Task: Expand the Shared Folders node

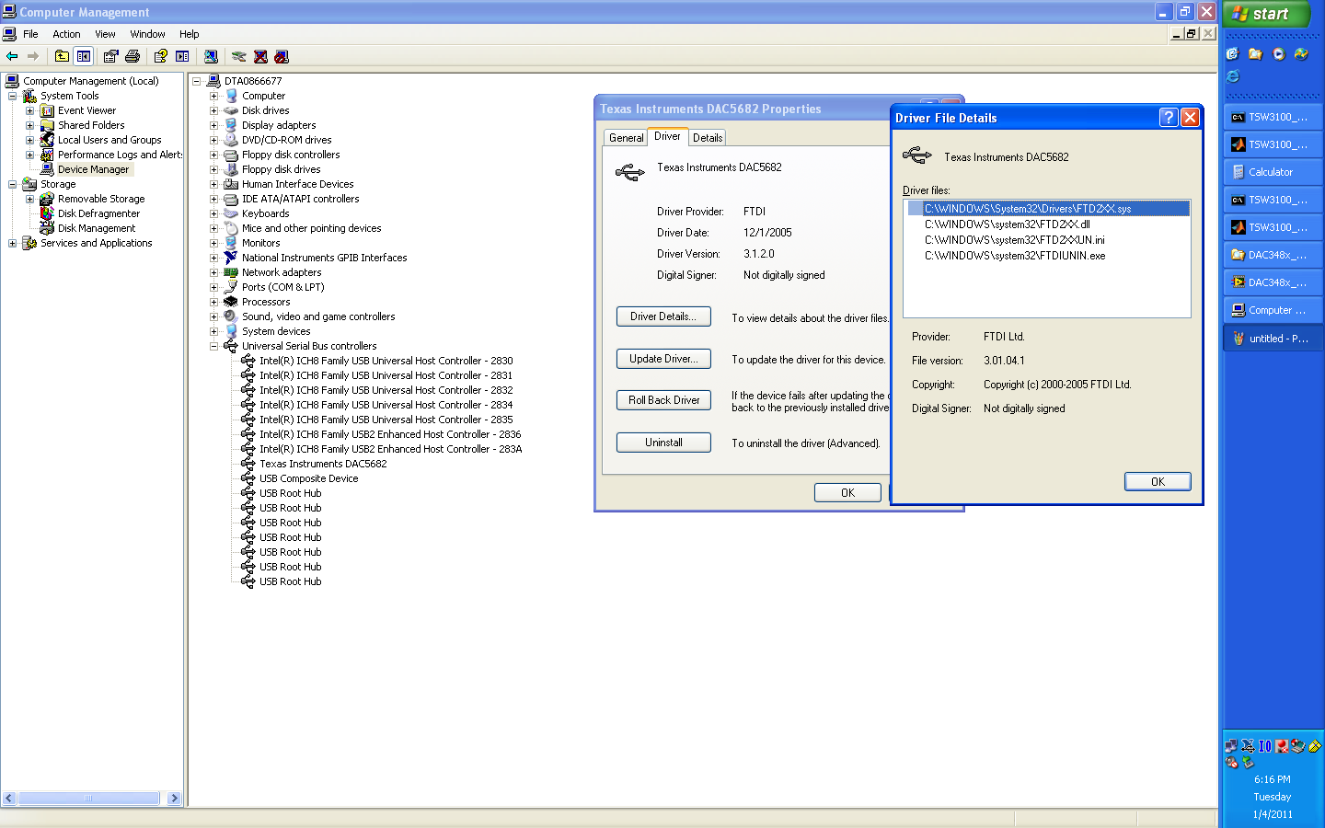Action: 29,125
